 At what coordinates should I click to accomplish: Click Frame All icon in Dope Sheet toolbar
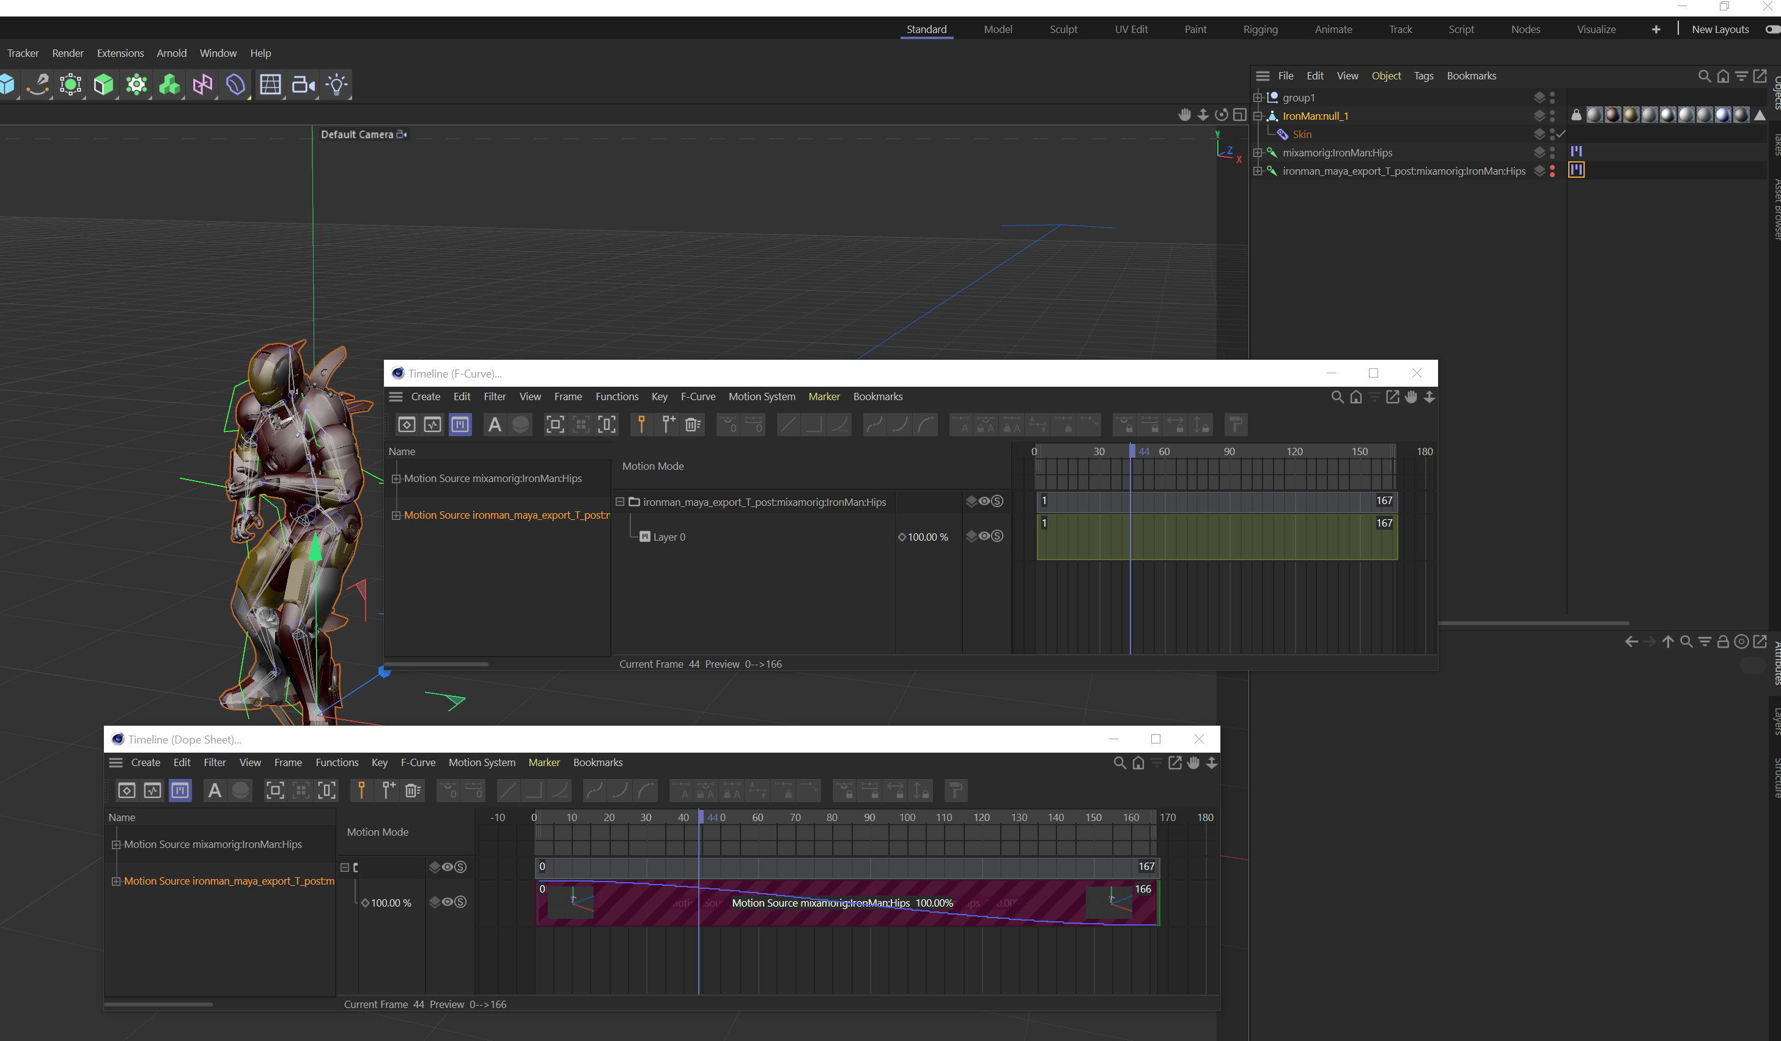coord(275,791)
